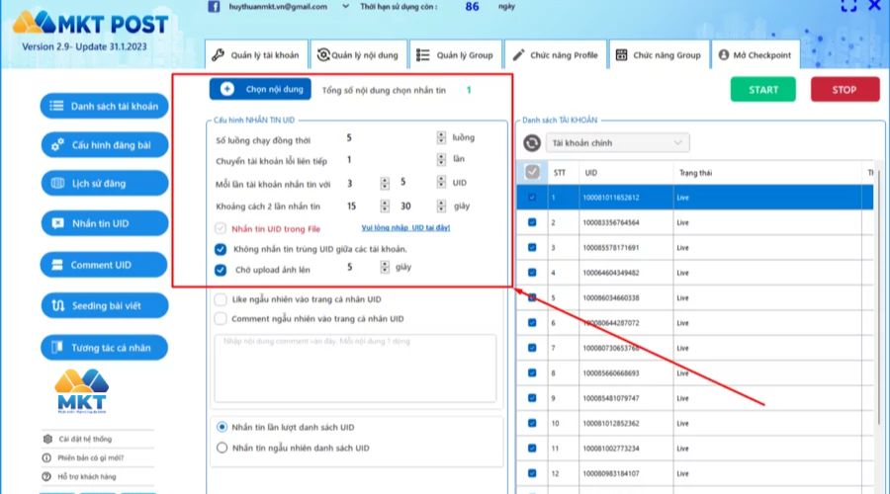Adjust the Chuyển tài khoản lỗi liên tiếp stepper
This screenshot has width=890, height=494.
pos(441,159)
